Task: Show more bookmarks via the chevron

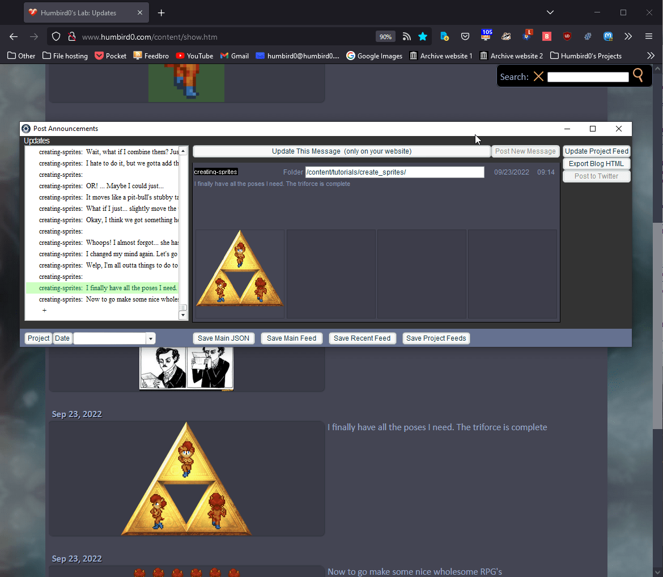Action: click(x=651, y=56)
